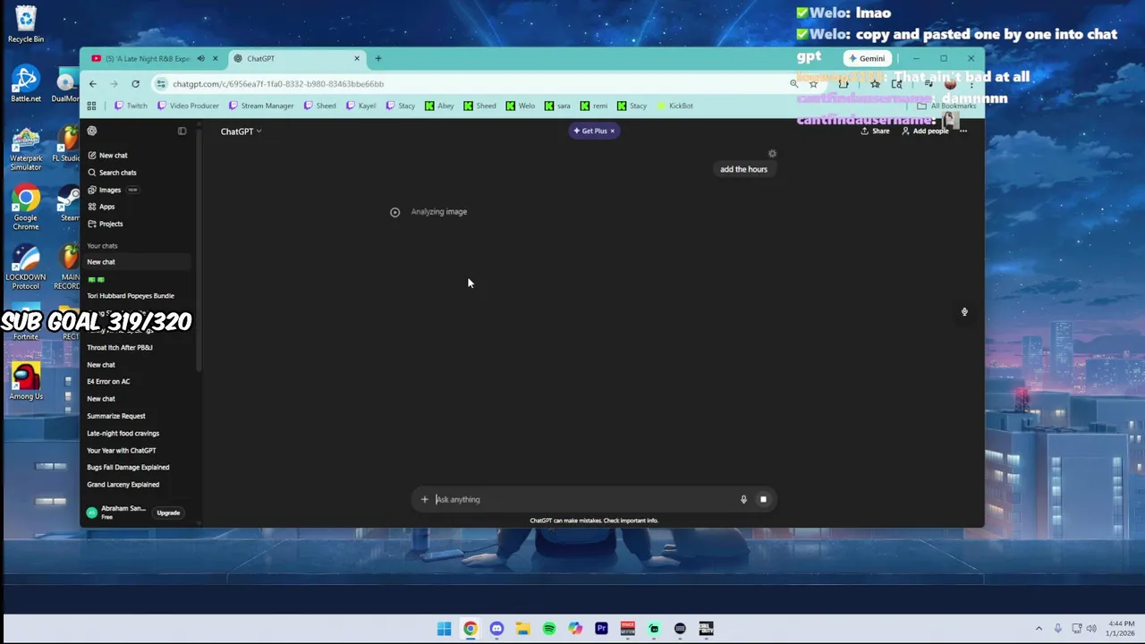This screenshot has width=1145, height=644.
Task: Click Add people
Action: [x=924, y=131]
